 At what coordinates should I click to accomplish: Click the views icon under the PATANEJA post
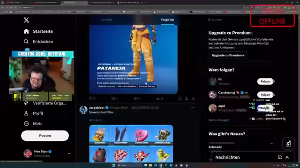(158, 98)
